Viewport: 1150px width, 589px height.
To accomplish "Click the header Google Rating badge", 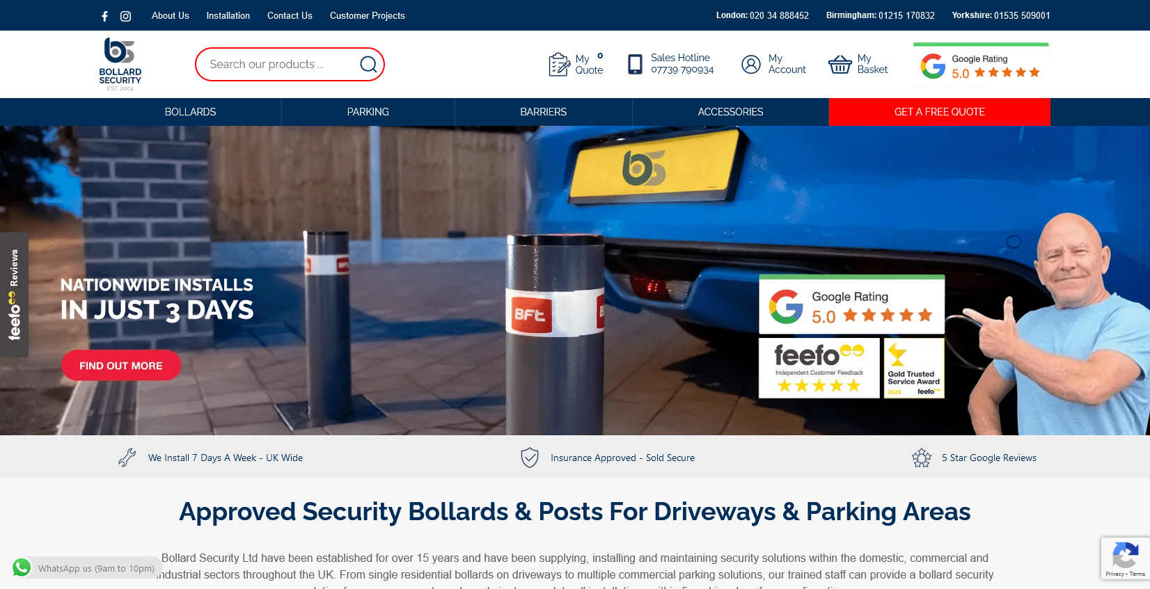I will 981,65.
